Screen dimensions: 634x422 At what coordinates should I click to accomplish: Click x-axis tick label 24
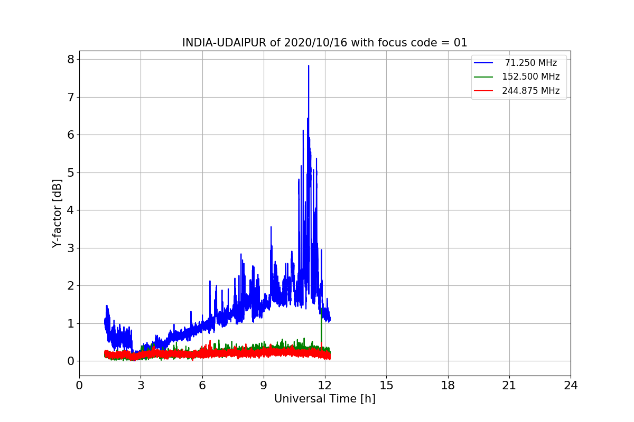[571, 386]
